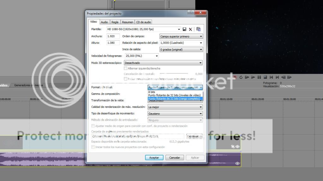Enable Iniciar todos los nuevos proyectos checkbox
Image resolution: width=323 pixels, height=181 pixels.
[x=93, y=147]
